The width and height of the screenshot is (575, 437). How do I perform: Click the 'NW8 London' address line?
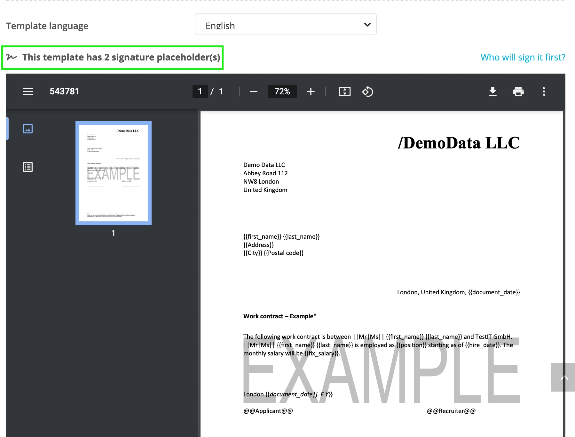tap(261, 181)
